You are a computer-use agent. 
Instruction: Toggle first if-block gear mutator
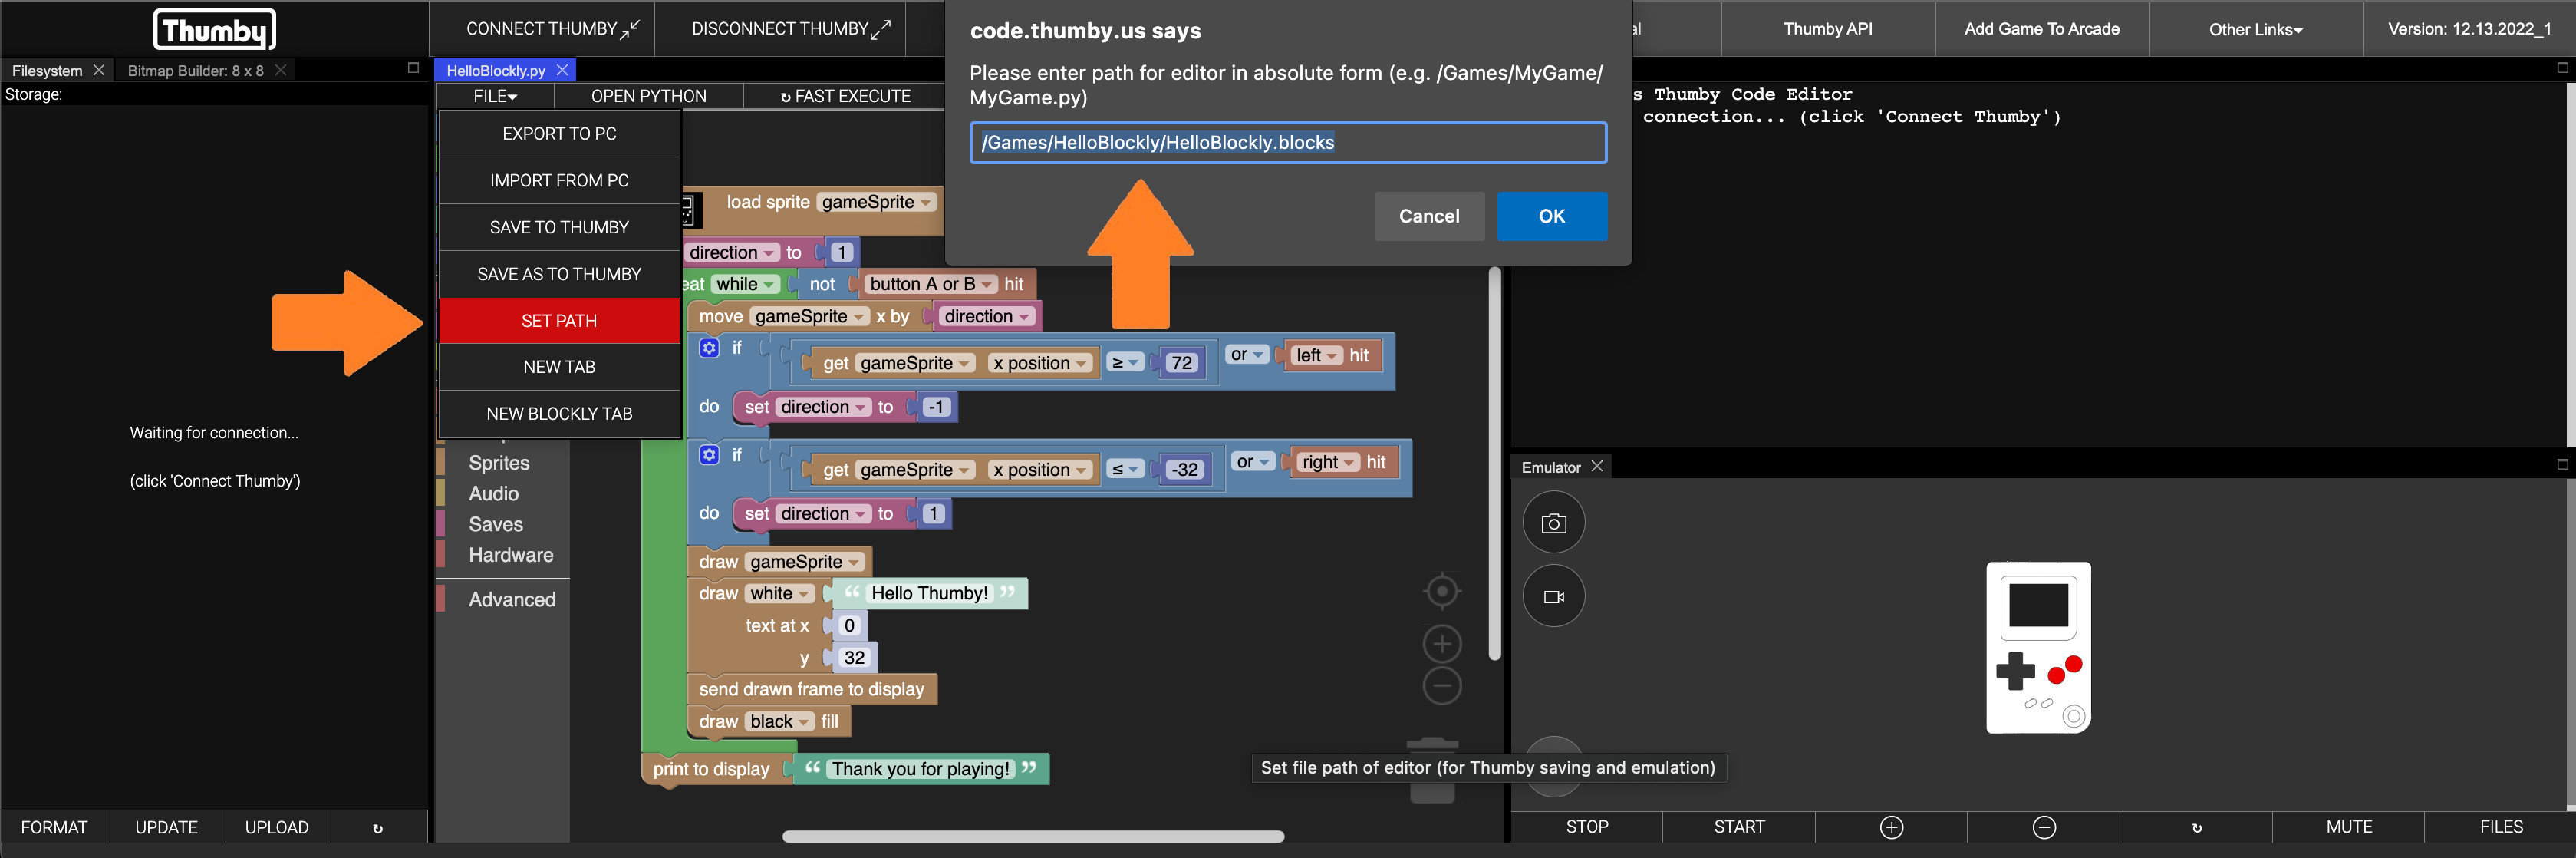click(709, 348)
